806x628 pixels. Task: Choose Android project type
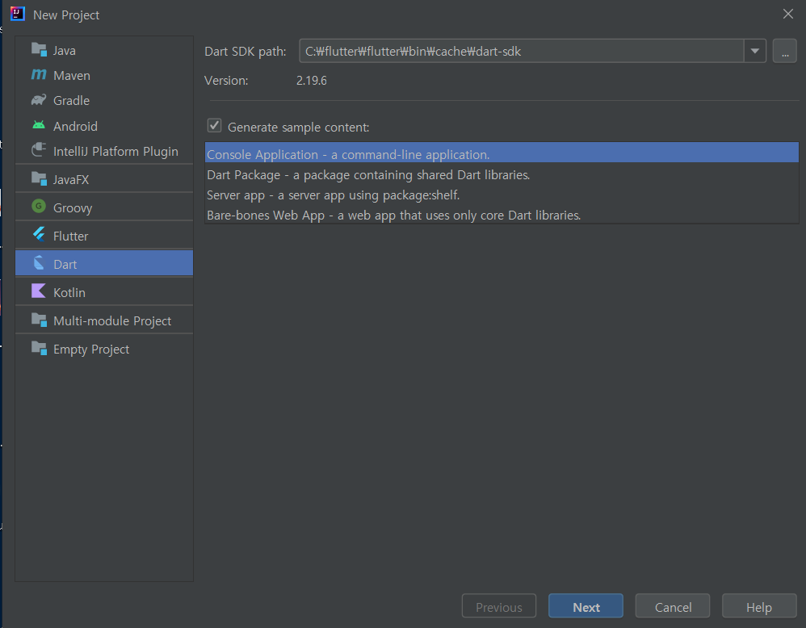click(104, 126)
